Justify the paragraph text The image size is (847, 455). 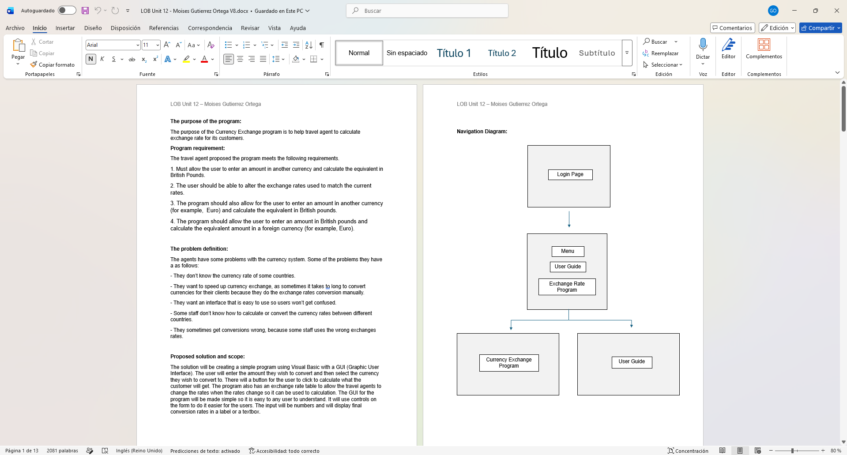[x=263, y=59]
